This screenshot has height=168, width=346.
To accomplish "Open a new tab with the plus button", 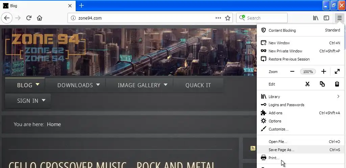I will 81,5.
